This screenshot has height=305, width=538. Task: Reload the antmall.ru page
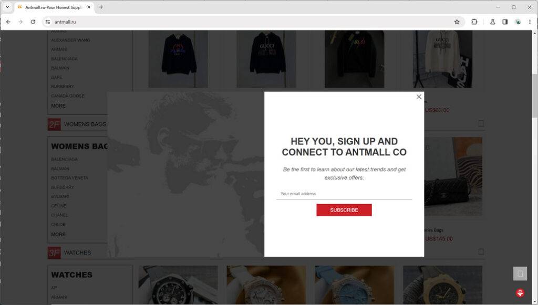33,22
